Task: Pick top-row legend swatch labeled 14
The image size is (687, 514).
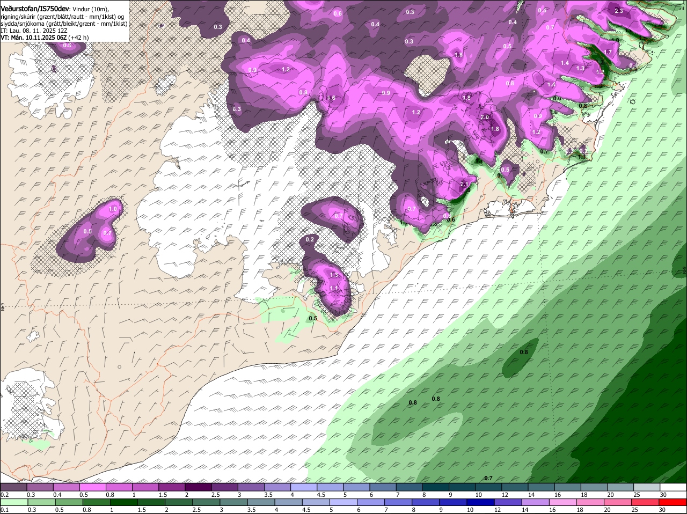Action: [541, 487]
